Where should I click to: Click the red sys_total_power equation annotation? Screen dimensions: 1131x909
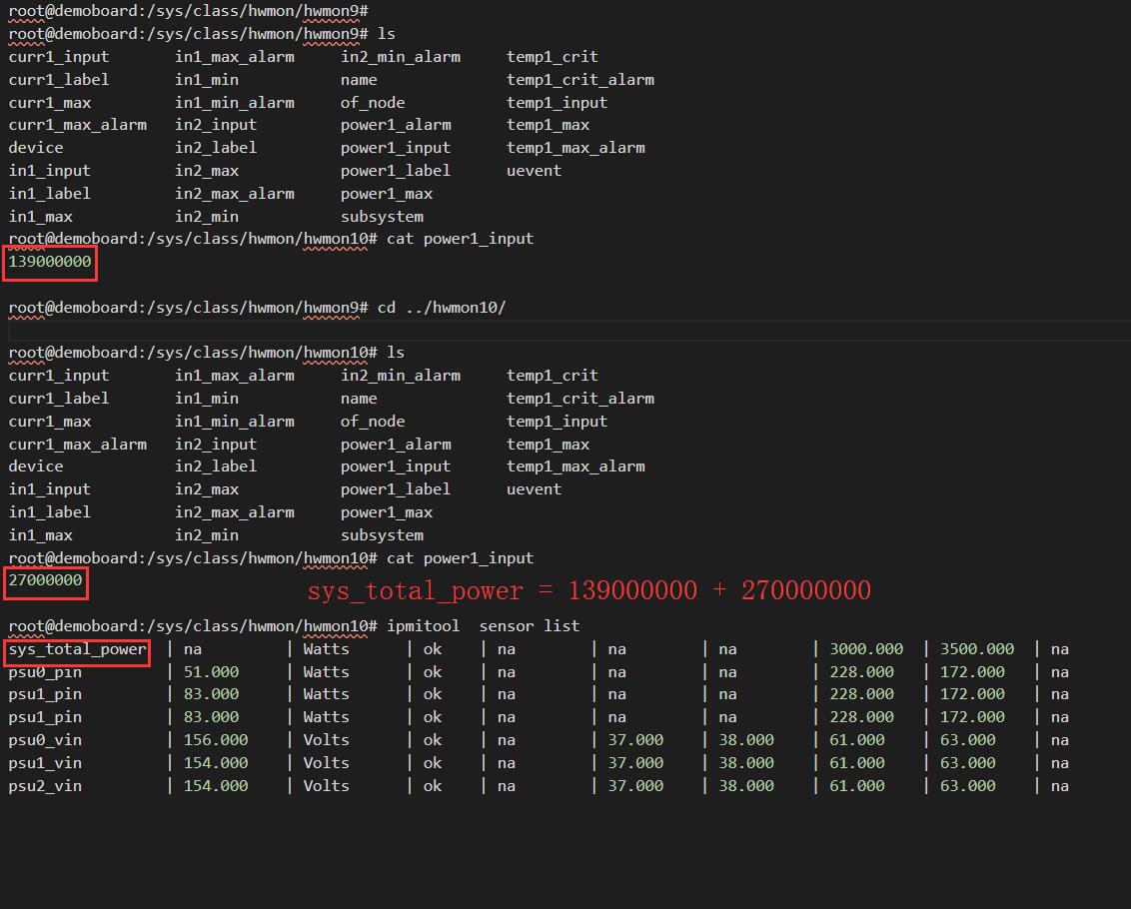[588, 589]
